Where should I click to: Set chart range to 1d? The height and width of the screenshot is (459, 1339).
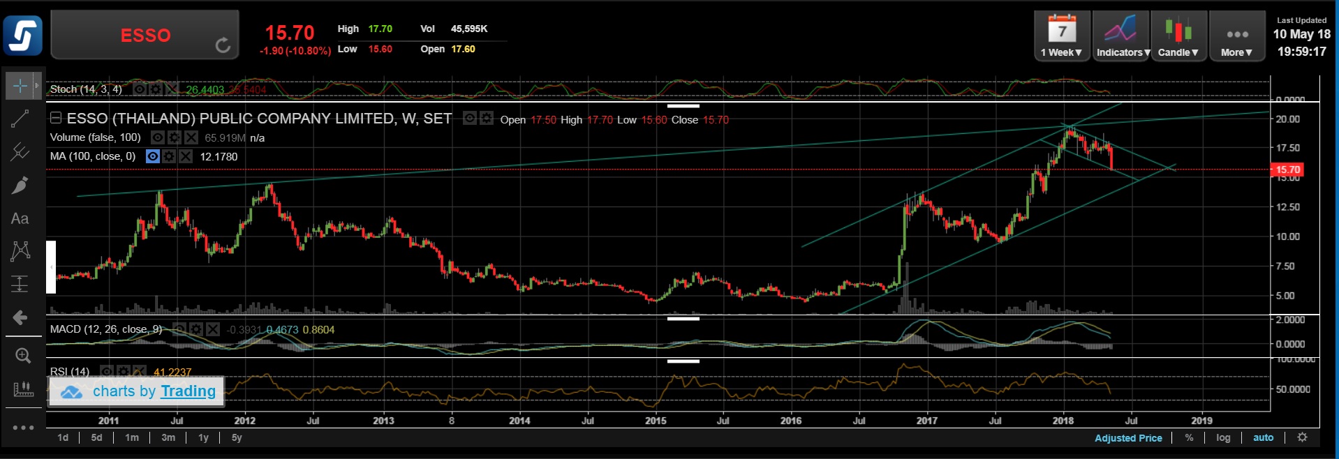click(63, 437)
